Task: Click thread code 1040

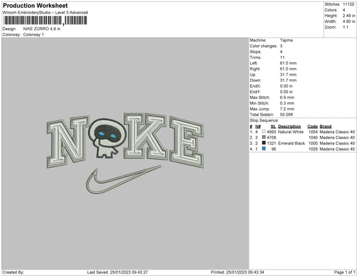Action: (x=313, y=138)
